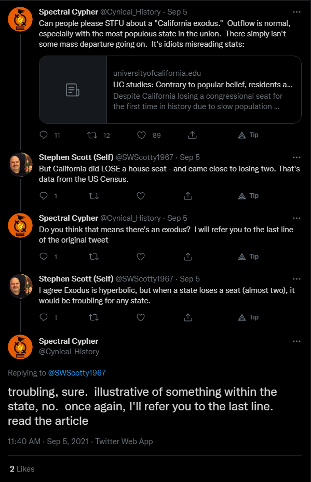Open the Spectral Cypher avatar on the main tweet
This screenshot has height=482, width=311.
[20, 347]
